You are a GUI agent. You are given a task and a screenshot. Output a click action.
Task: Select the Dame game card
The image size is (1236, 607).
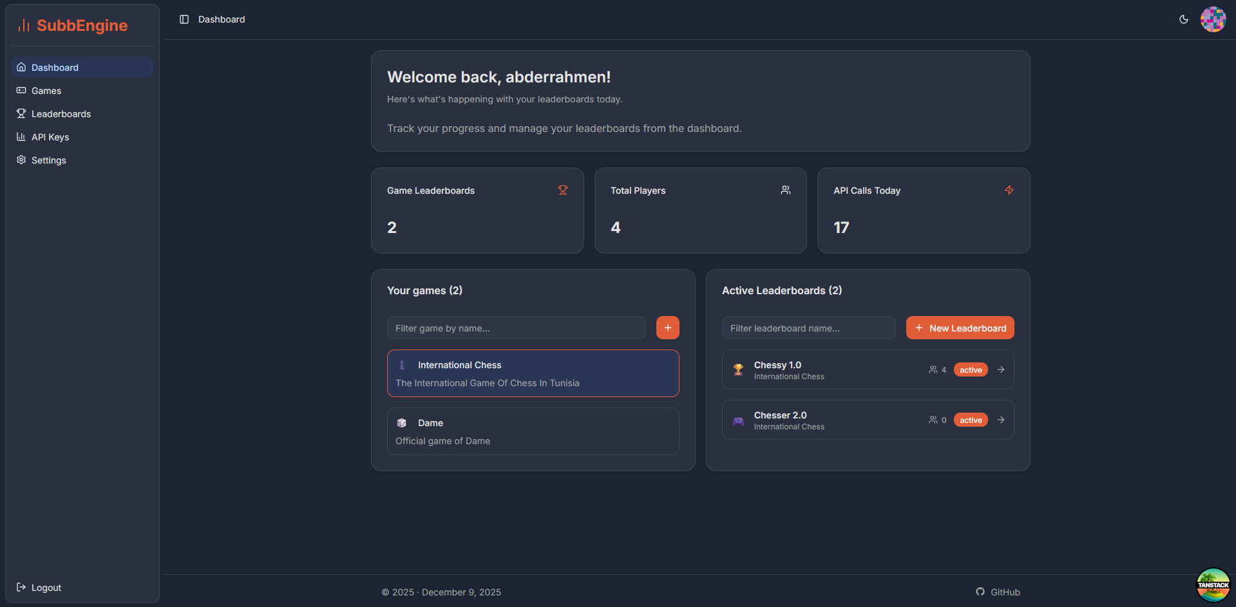click(533, 431)
